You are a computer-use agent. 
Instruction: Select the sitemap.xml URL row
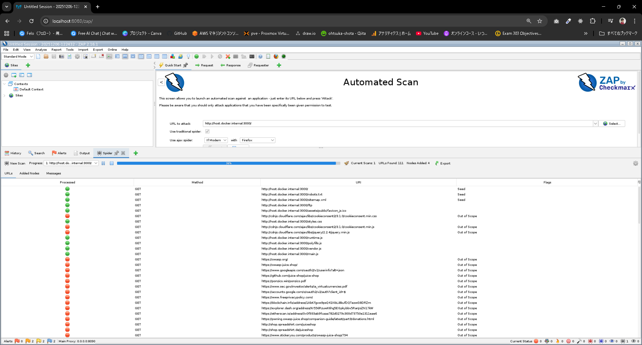click(x=319, y=200)
